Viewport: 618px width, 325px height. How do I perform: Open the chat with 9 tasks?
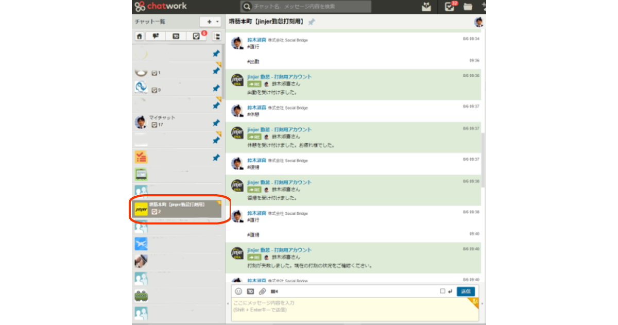(178, 88)
